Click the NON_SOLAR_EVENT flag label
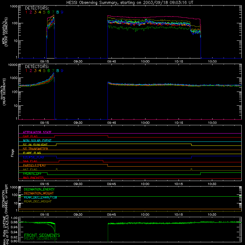This screenshot has width=245, height=245. tap(37, 141)
